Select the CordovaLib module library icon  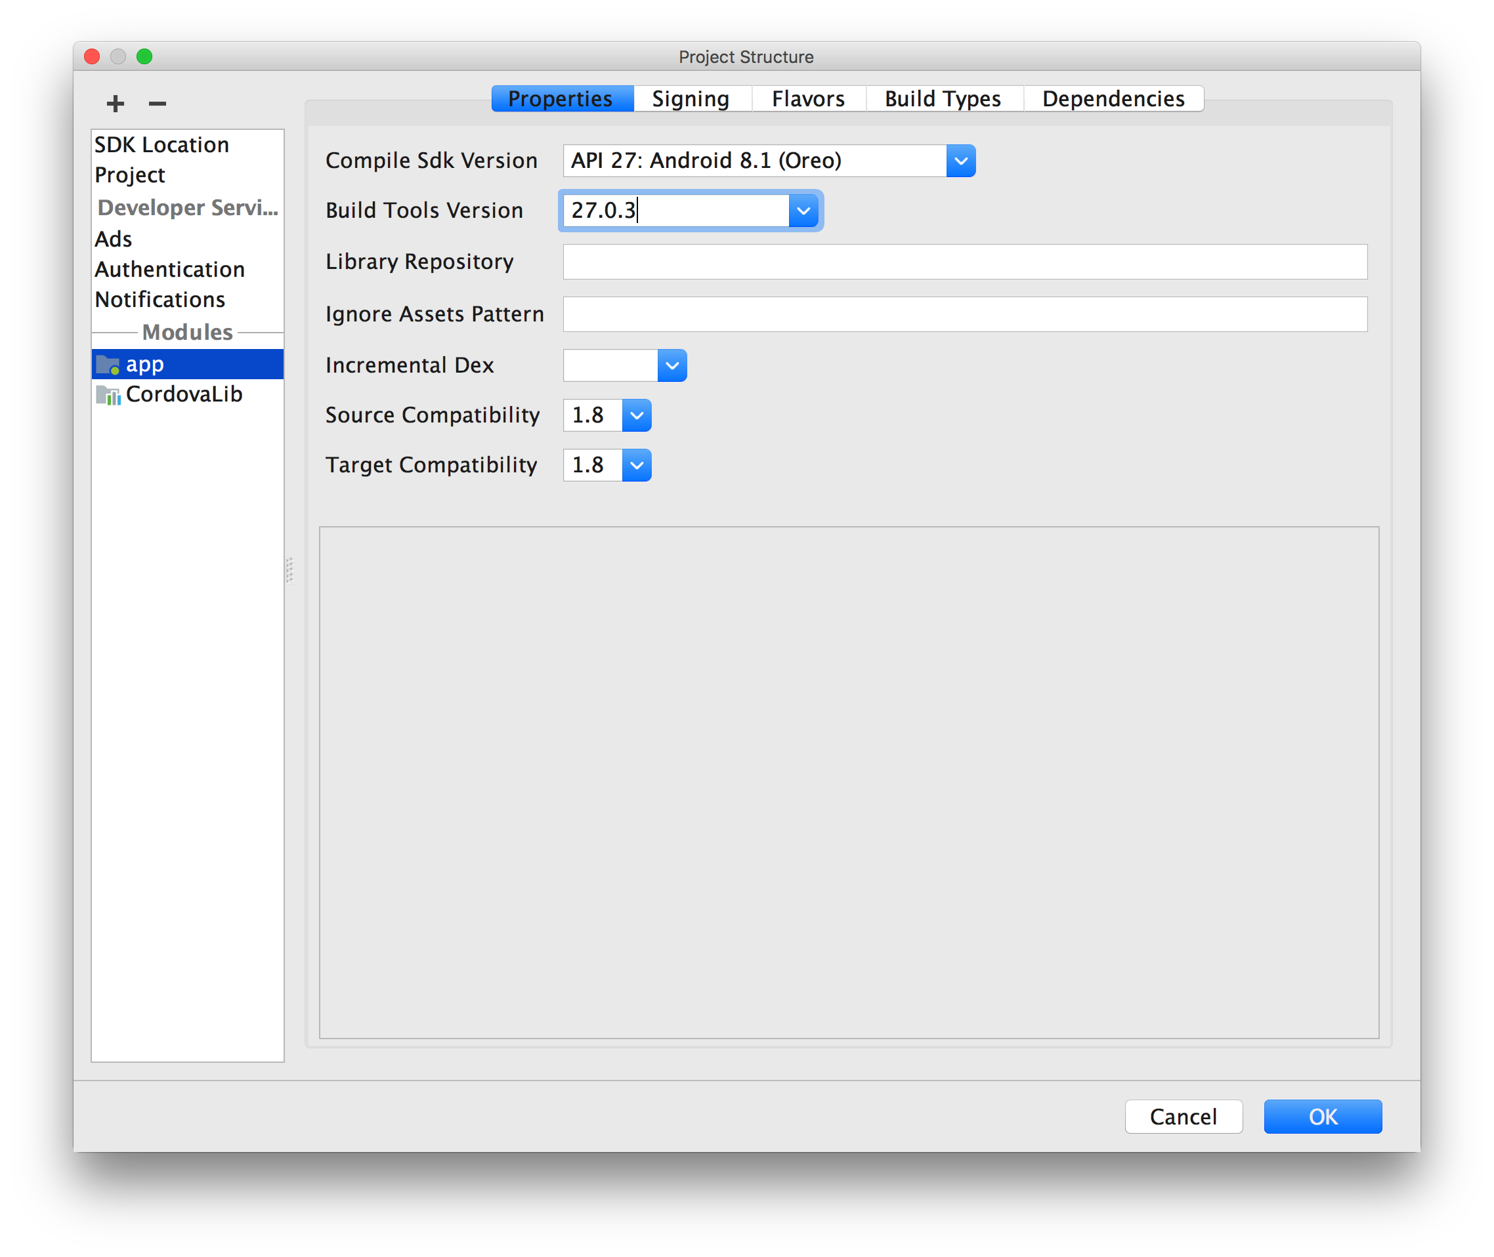[x=108, y=395]
